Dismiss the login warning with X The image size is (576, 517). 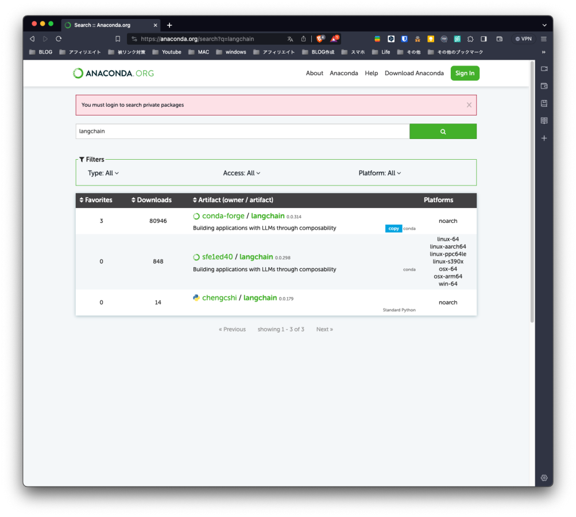469,105
